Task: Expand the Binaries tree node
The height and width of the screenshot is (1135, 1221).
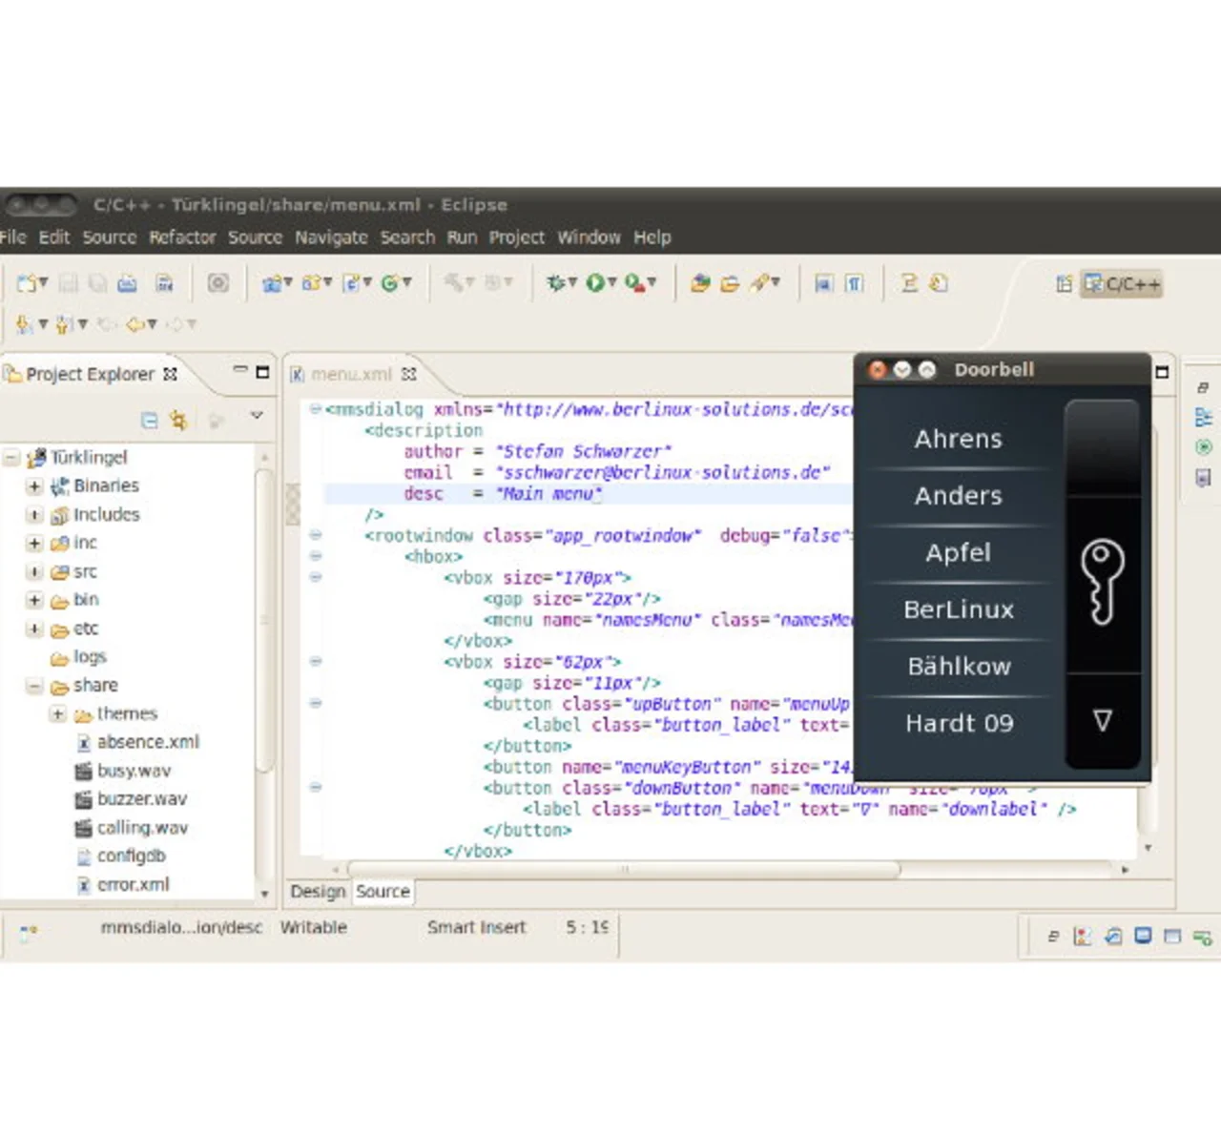Action: pos(34,486)
